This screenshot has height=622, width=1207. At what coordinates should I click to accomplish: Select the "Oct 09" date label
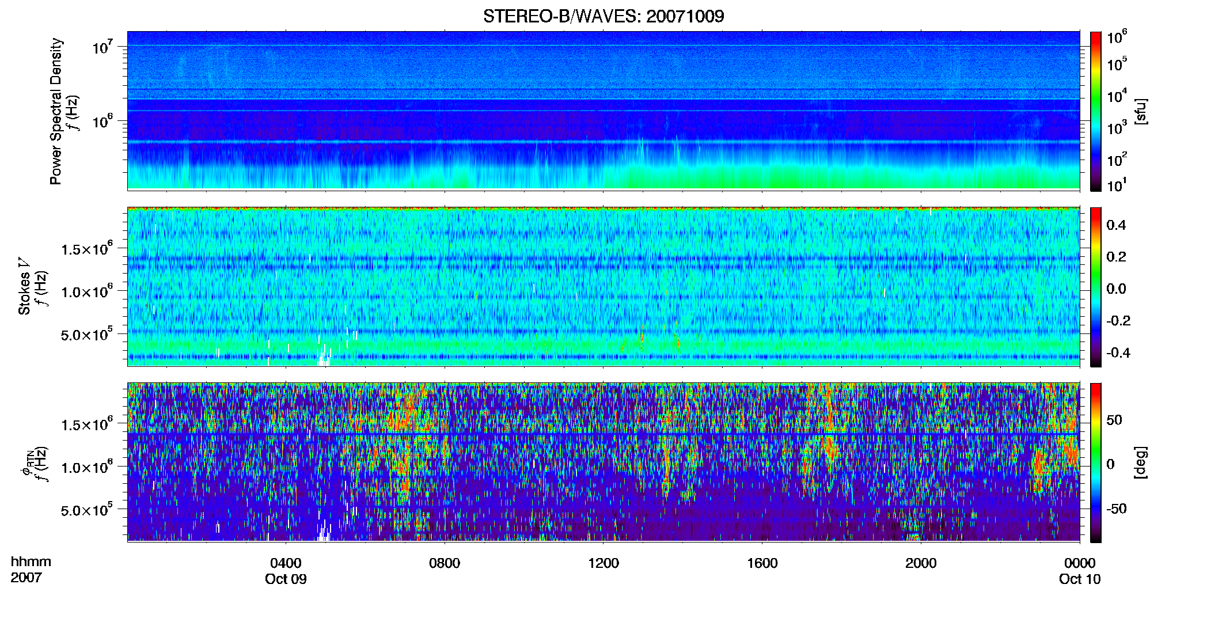(286, 579)
